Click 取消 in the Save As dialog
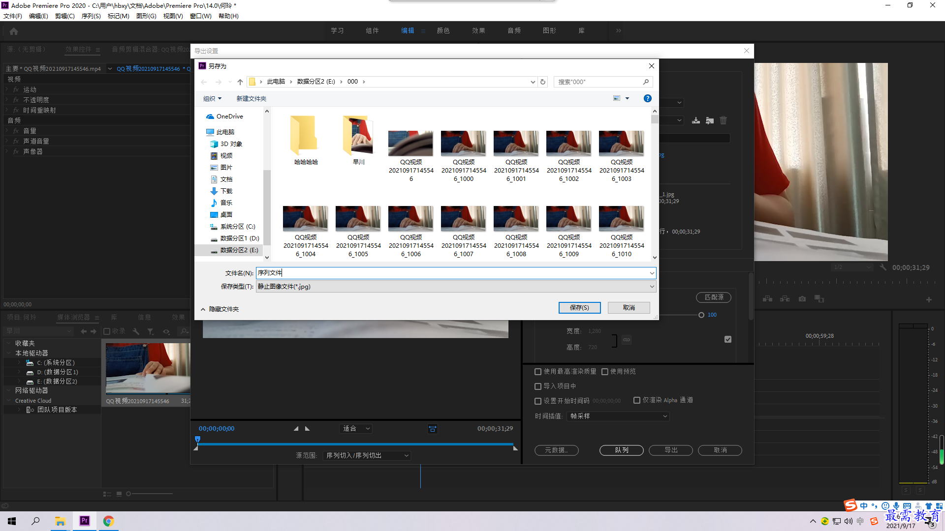The image size is (945, 531). click(x=629, y=308)
